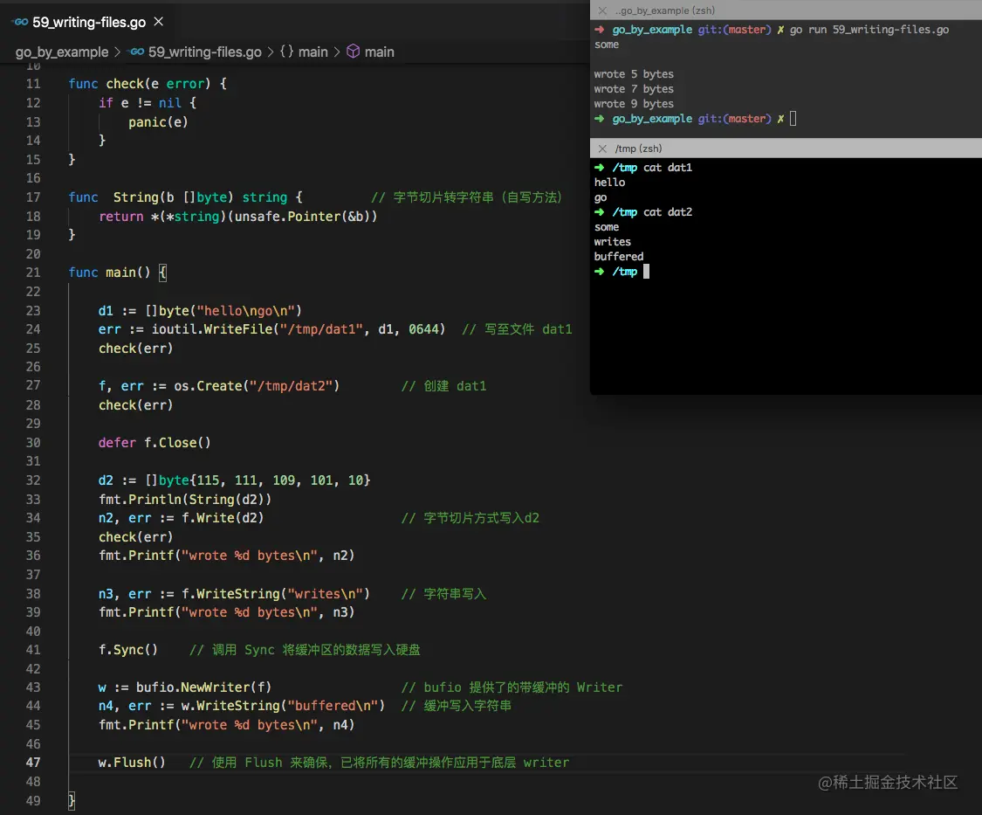Expand chevron after {} main breadcrumb

click(337, 52)
